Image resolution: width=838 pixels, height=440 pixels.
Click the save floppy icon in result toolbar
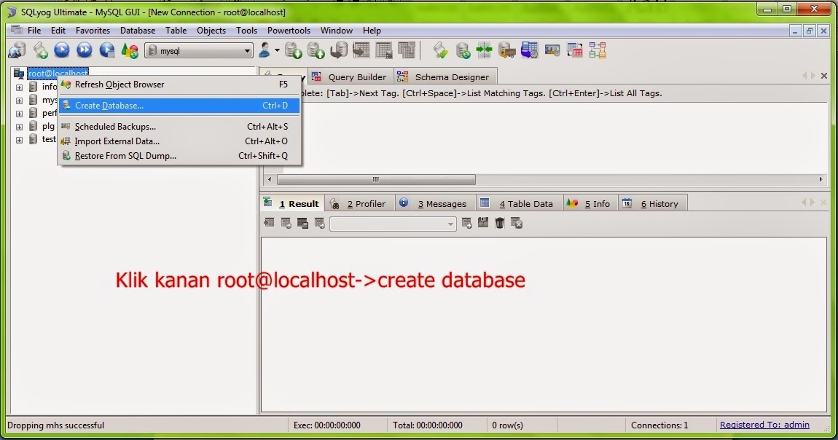(483, 223)
